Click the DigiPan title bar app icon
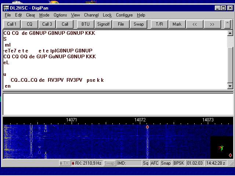The height and width of the screenshot is (176, 235). click(x=6, y=8)
